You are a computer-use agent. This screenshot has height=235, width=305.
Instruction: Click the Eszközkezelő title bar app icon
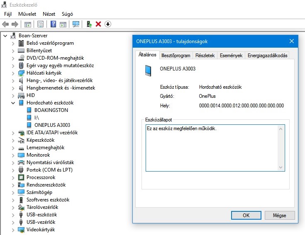tap(4, 5)
